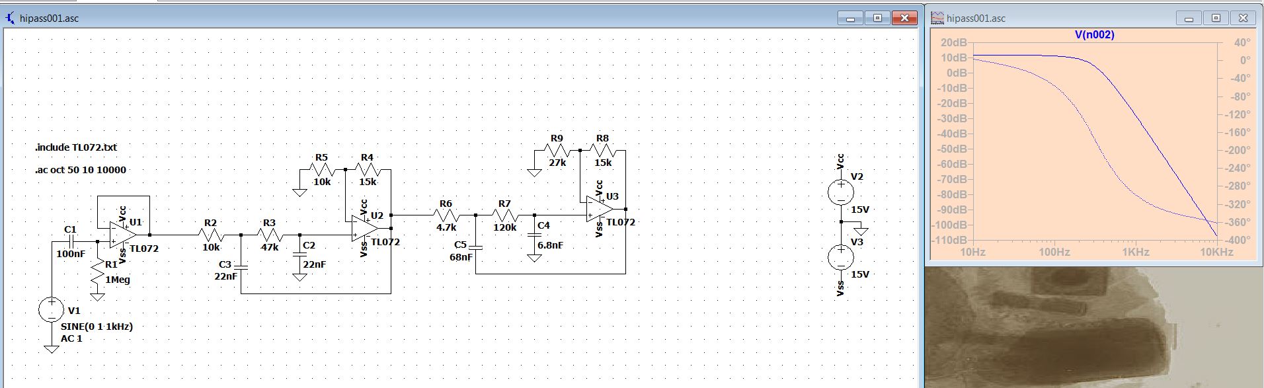Select capacitor C5 68nF symbol
This screenshot has height=388, width=1264.
pyautogui.click(x=475, y=248)
